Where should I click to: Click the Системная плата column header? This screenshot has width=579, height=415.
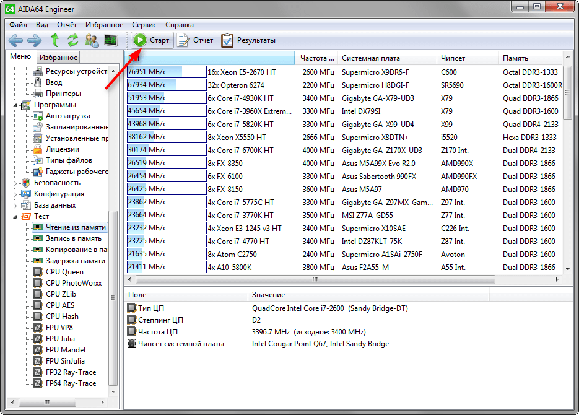[370, 58]
